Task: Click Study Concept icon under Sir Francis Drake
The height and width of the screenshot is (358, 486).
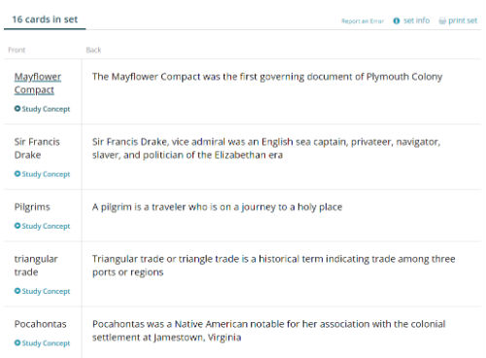Action: (x=17, y=174)
